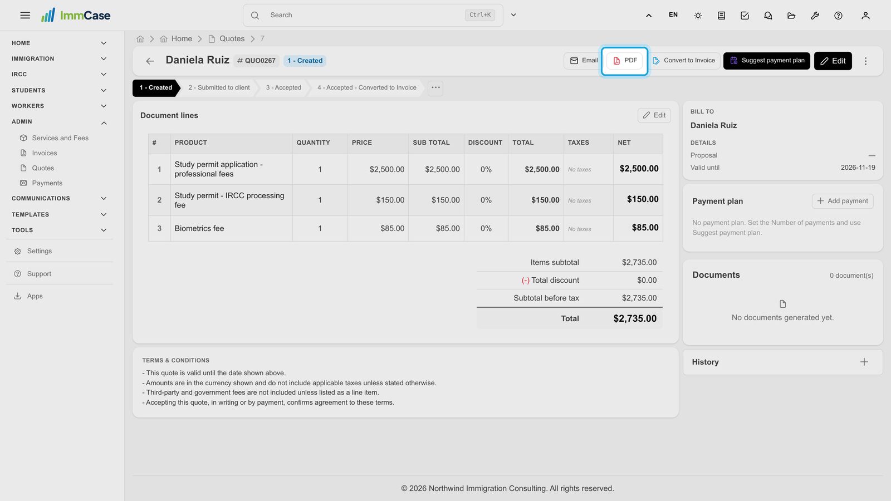
Task: Click the user profile icon
Action: [x=865, y=16]
